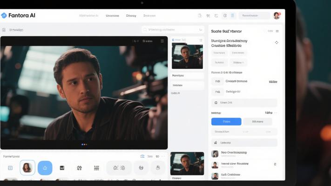This screenshot has width=331, height=186.
Task: Open the 18bp dropdown in right panel
Action: click(270, 113)
